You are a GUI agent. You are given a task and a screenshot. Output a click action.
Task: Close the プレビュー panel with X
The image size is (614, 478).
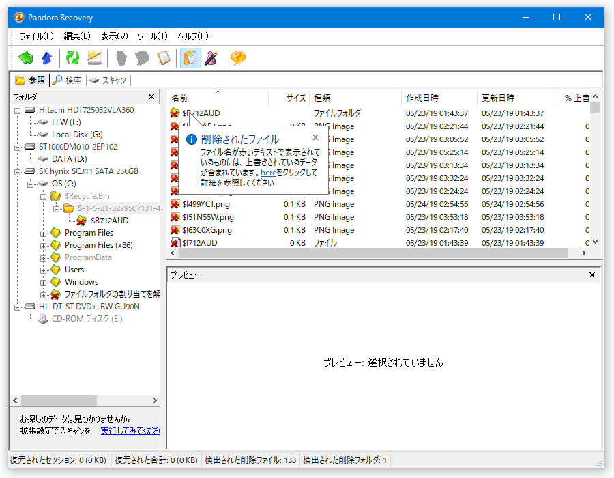[592, 275]
